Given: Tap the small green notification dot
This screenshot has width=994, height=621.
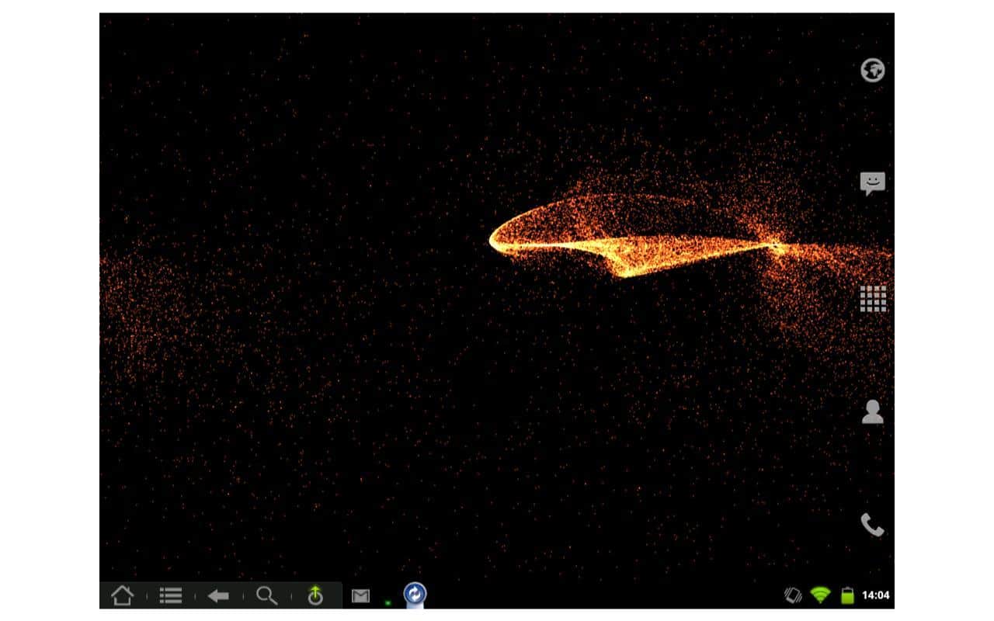Looking at the screenshot, I should pyautogui.click(x=388, y=602).
